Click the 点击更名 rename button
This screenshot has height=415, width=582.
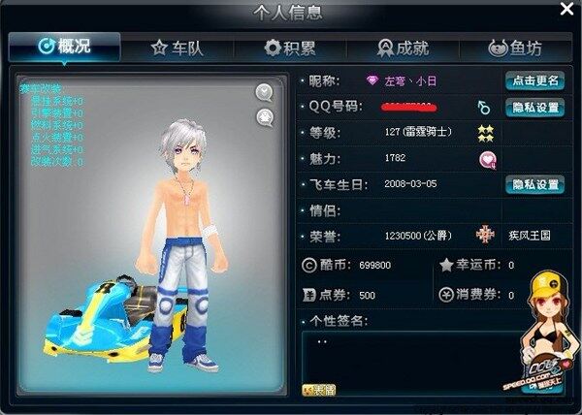534,80
